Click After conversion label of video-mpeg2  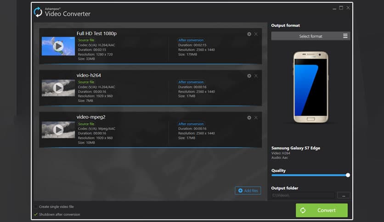(191, 124)
